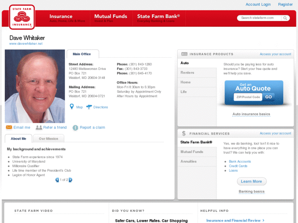Click the Account Login link
298x223 pixels.
point(258,5)
